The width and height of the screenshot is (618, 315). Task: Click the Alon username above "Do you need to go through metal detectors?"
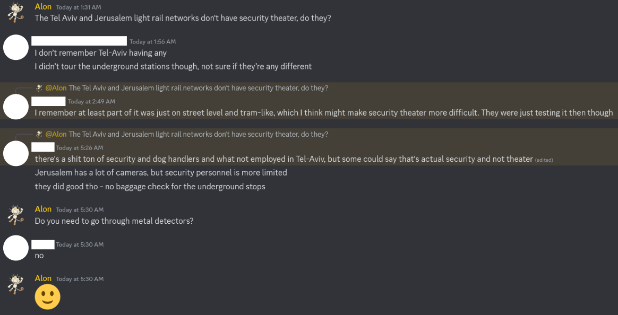point(43,209)
